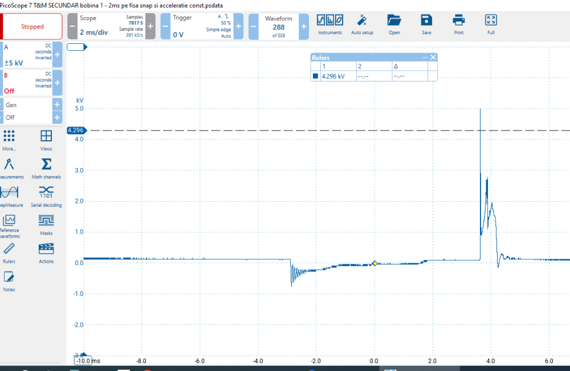Open the Notes tool
The image size is (570, 371).
pyautogui.click(x=9, y=280)
